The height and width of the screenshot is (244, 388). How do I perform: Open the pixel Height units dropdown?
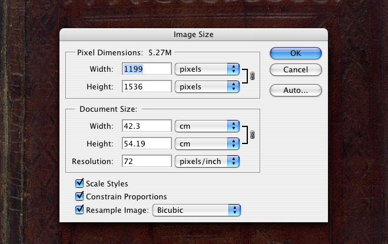(207, 87)
